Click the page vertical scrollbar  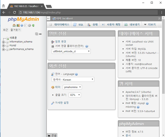pos(163,57)
